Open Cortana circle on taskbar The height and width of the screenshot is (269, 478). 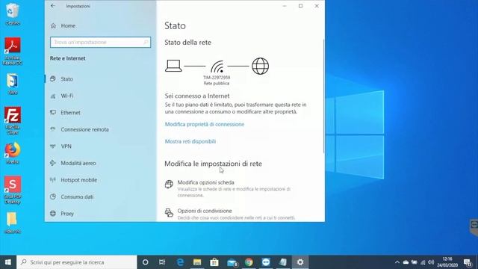146,262
